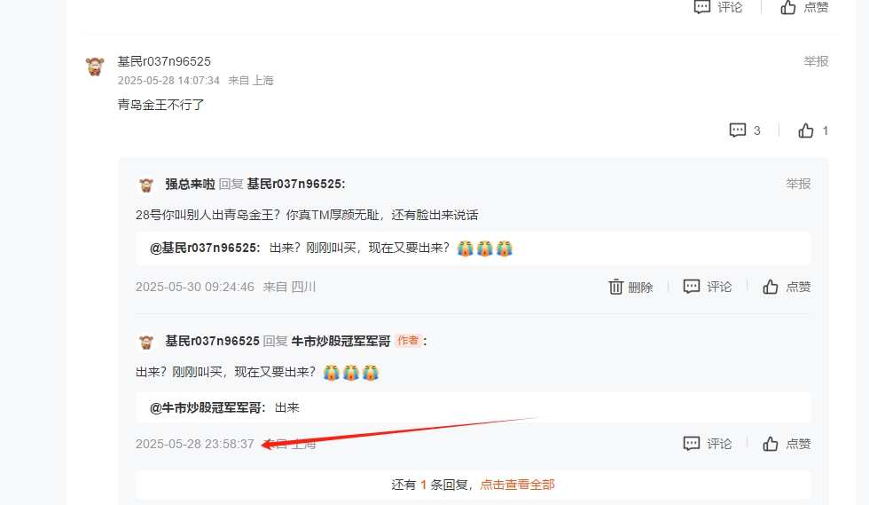Screen dimensions: 869x505
Task: Click comment icon on 强总来啦's reply
Action: [x=691, y=287]
